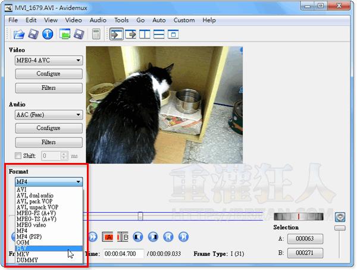Image resolution: width=357 pixels, height=270 pixels.
Task: Open the Go menu
Action: [140, 20]
